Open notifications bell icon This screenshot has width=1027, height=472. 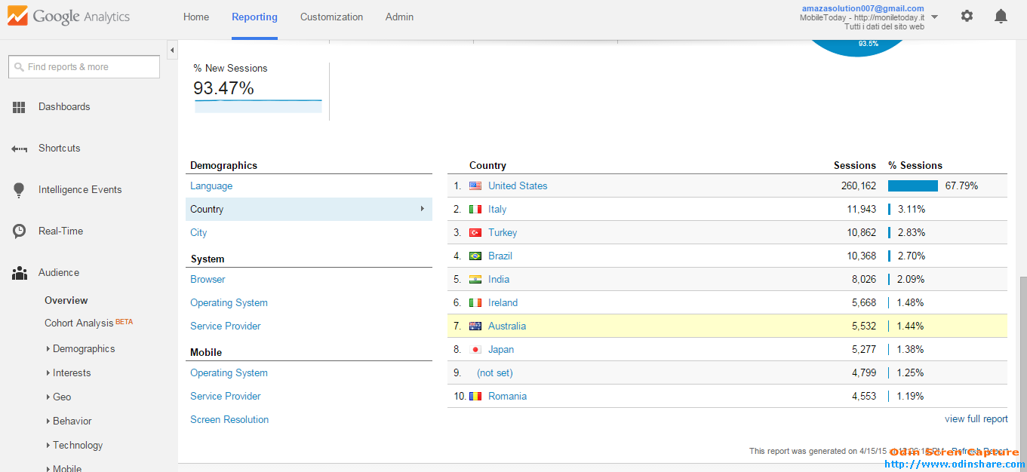click(x=1001, y=16)
